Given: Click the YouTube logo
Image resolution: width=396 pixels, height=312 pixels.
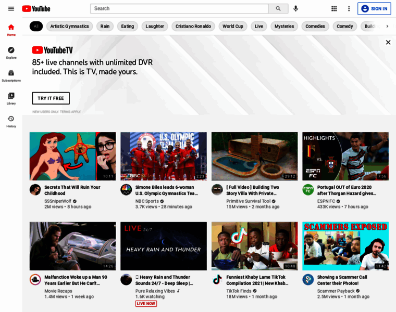Looking at the screenshot, I should click(x=36, y=8).
